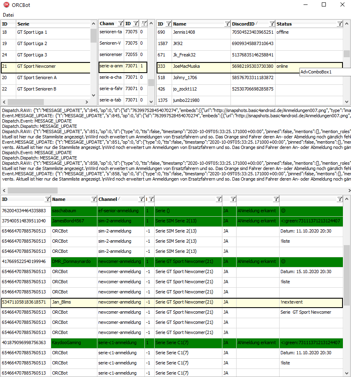This screenshot has width=351, height=377.
Task: Click the ORCBot app icon in title bar
Action: tap(6, 5)
